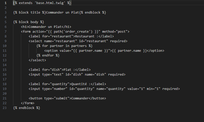Viewport: 204px width, 122px height.
Task: Click the closing select tag
Action: [x=37, y=60]
